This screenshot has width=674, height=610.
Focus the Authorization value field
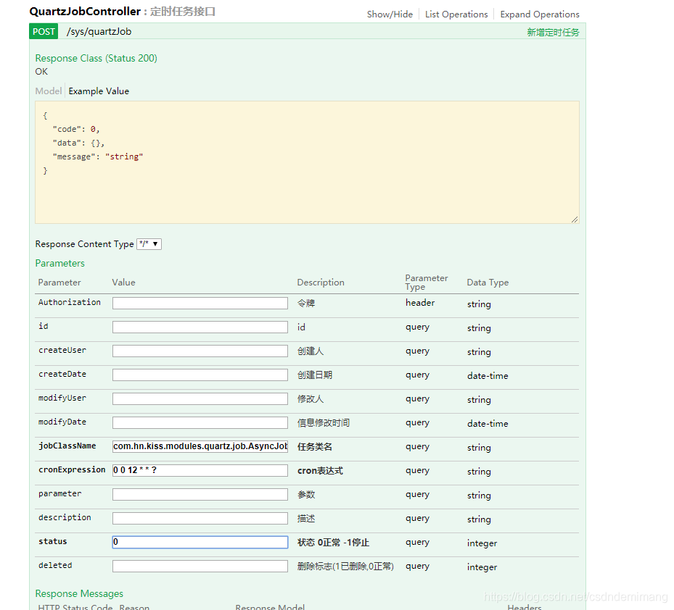200,303
